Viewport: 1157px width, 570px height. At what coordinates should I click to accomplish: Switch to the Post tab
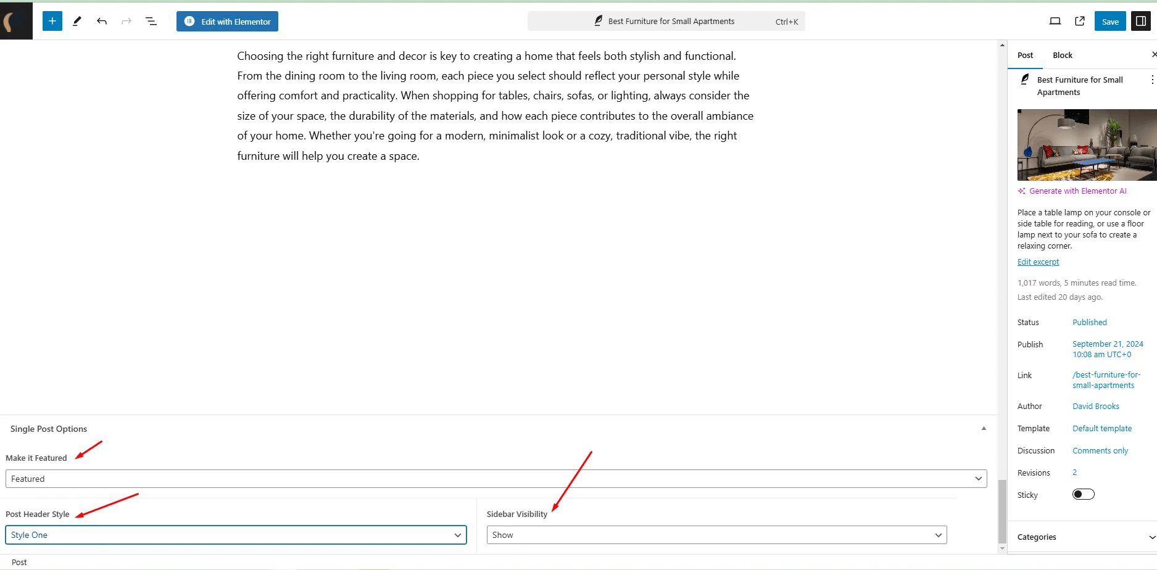point(1025,55)
